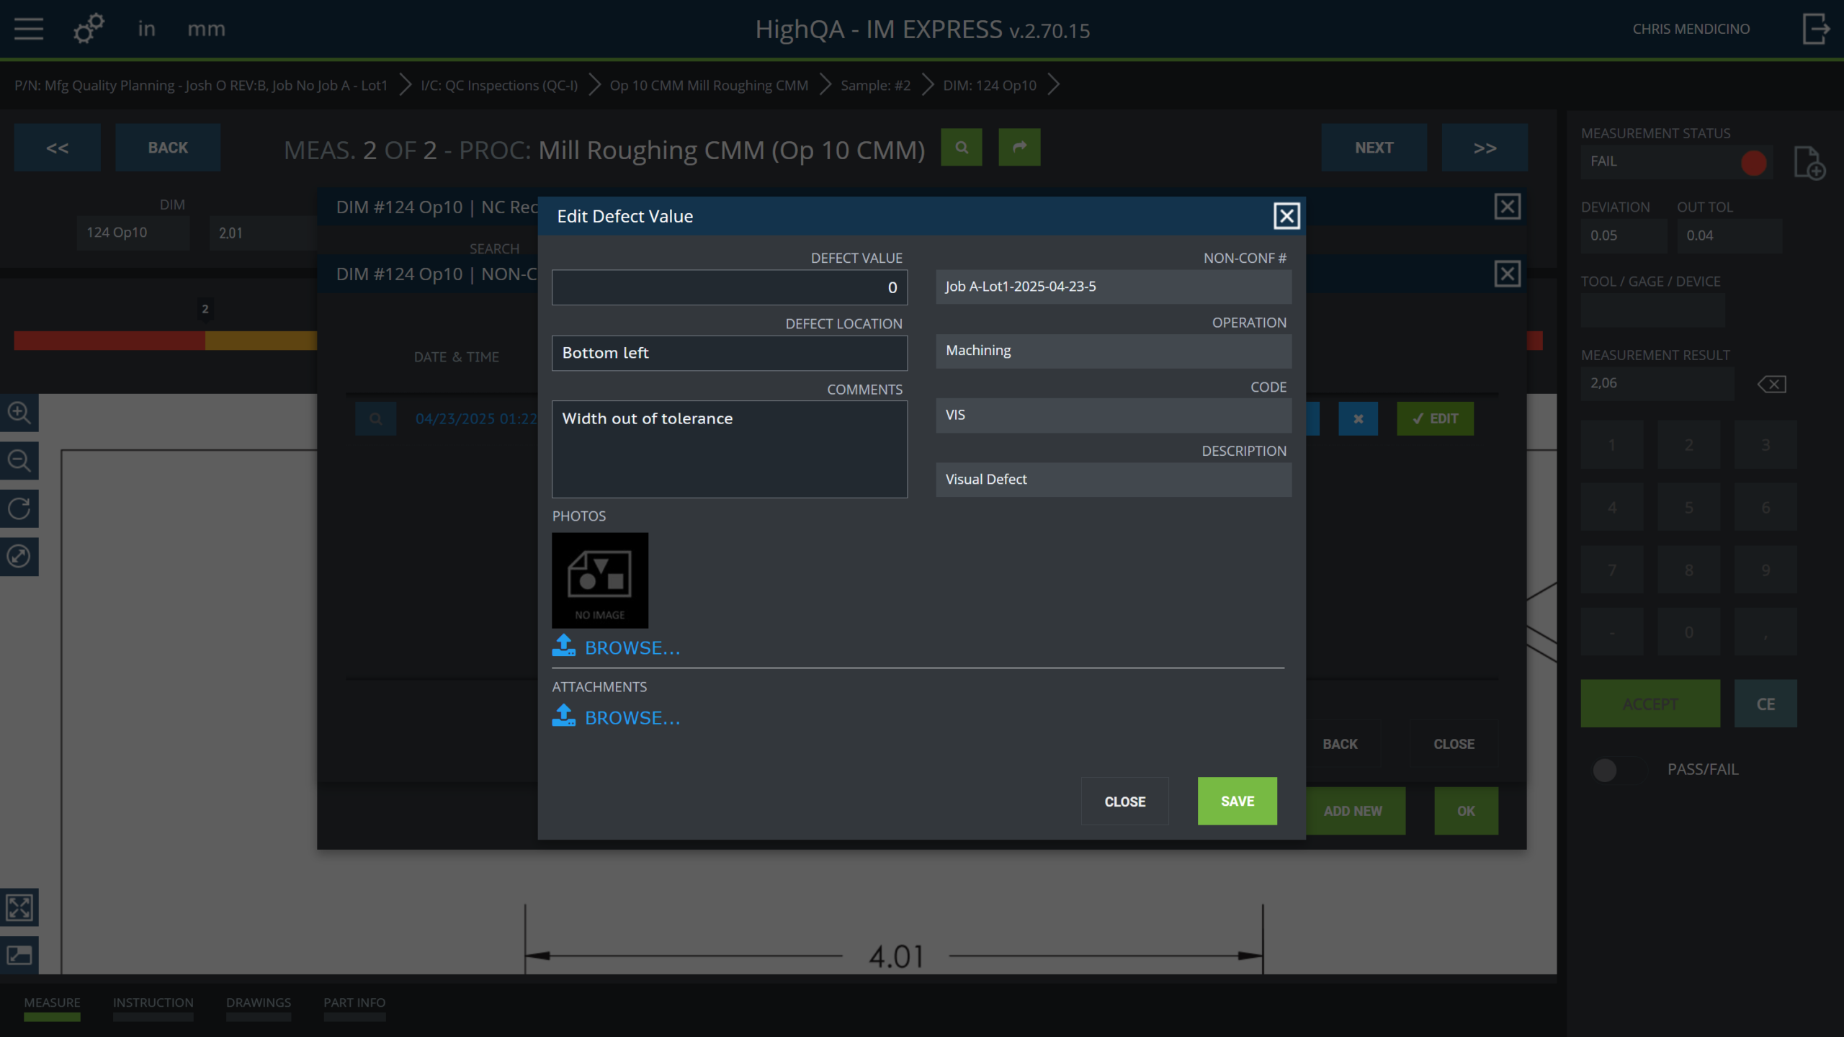The height and width of the screenshot is (1037, 1844).
Task: Click the NO IMAGE photo thumbnail
Action: tap(600, 580)
